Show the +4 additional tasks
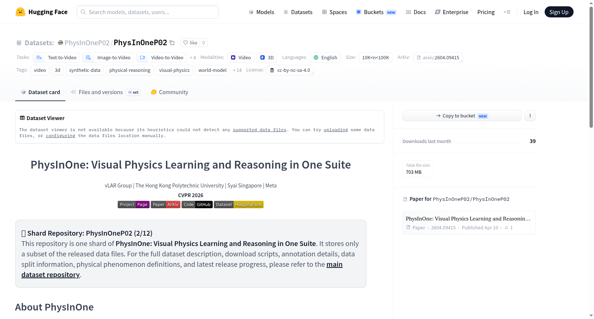Screen dimensions: 594x319 tap(193, 57)
